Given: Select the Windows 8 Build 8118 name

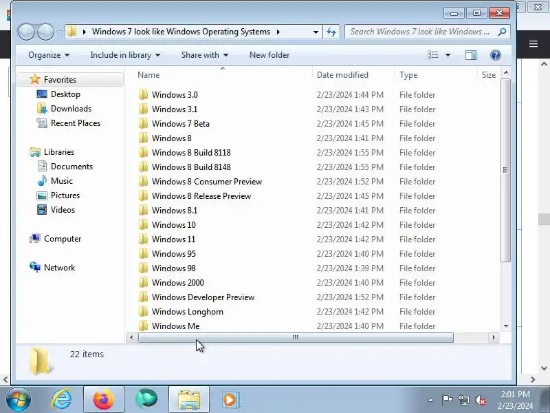Looking at the screenshot, I should click(x=191, y=153).
